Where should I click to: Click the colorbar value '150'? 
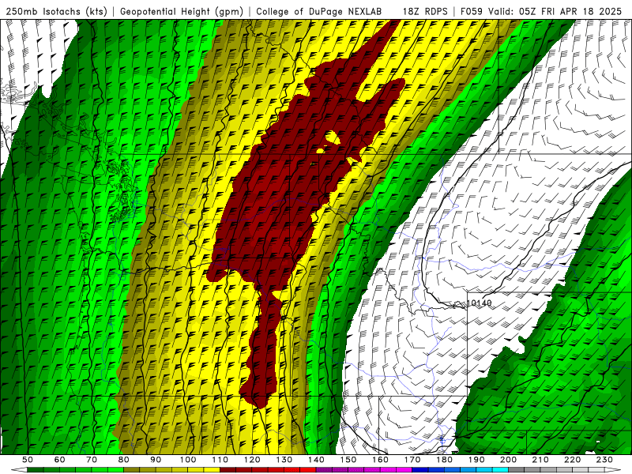coord(348,460)
